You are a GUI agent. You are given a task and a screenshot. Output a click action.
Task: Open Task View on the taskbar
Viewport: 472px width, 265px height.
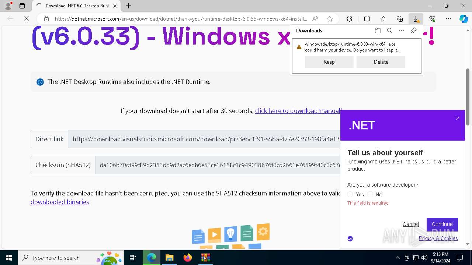[x=133, y=258]
